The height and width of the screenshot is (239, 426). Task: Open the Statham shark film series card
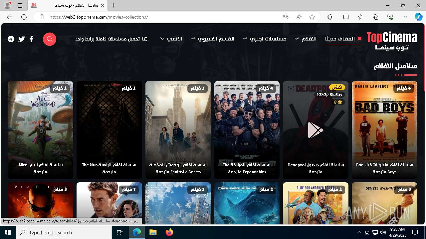click(247, 203)
